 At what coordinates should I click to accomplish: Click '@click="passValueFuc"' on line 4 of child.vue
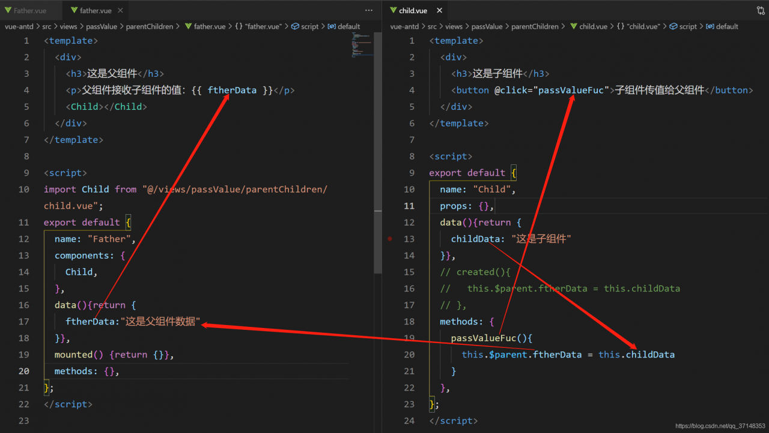(552, 90)
